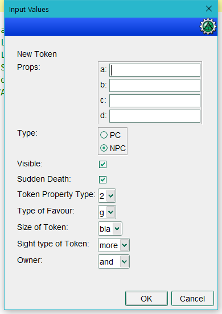This screenshot has height=314, width=222.
Task: Focus the Props field labeled a
Action: pyautogui.click(x=155, y=70)
